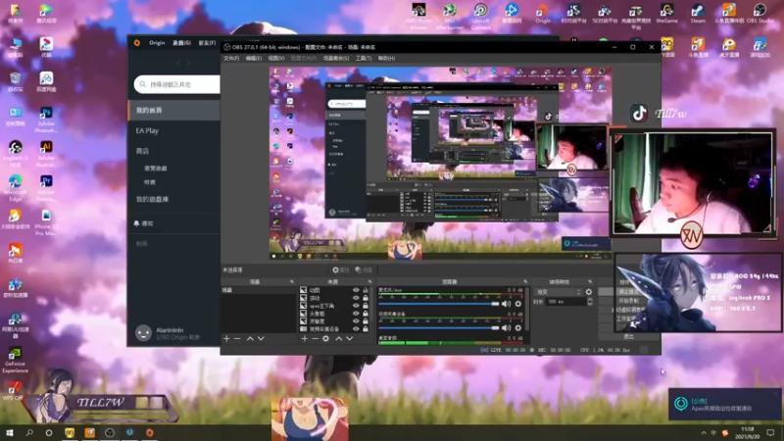The height and width of the screenshot is (441, 784).
Task: Adjust the second mixer channel volume slider
Action: click(x=439, y=328)
